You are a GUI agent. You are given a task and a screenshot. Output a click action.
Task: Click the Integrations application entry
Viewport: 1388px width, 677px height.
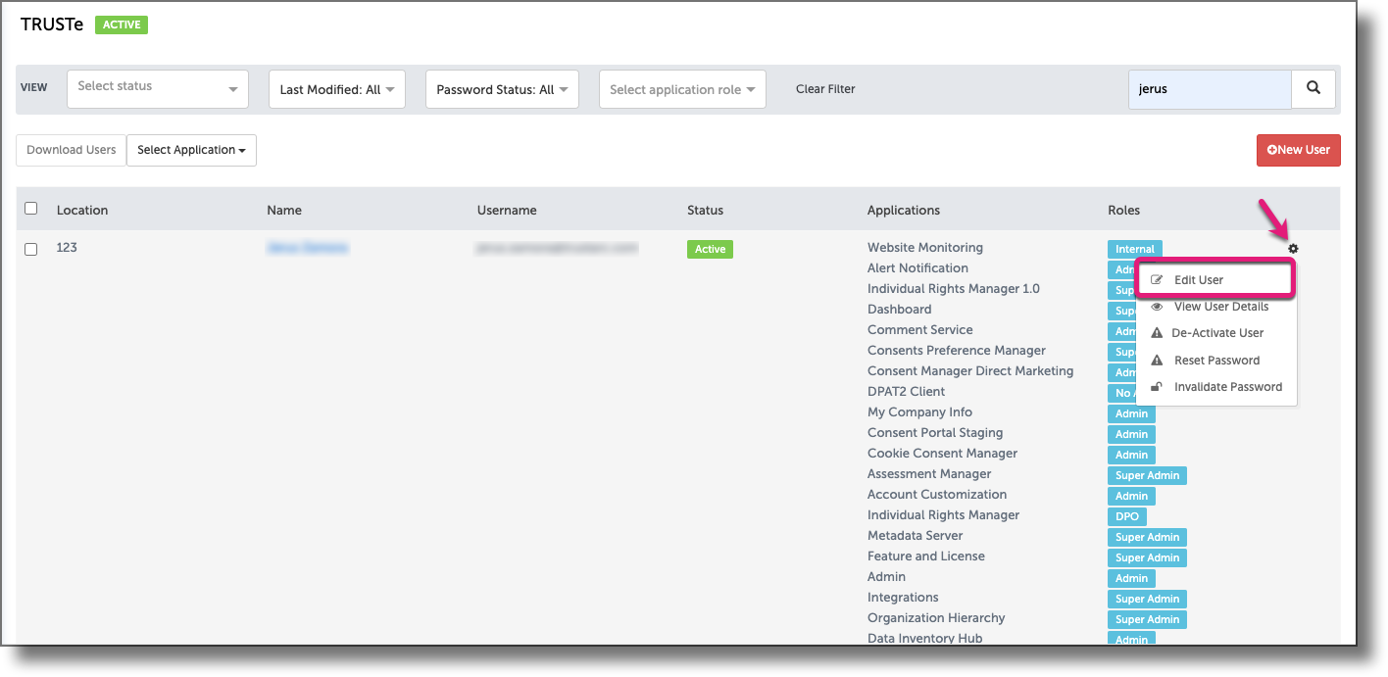point(903,598)
